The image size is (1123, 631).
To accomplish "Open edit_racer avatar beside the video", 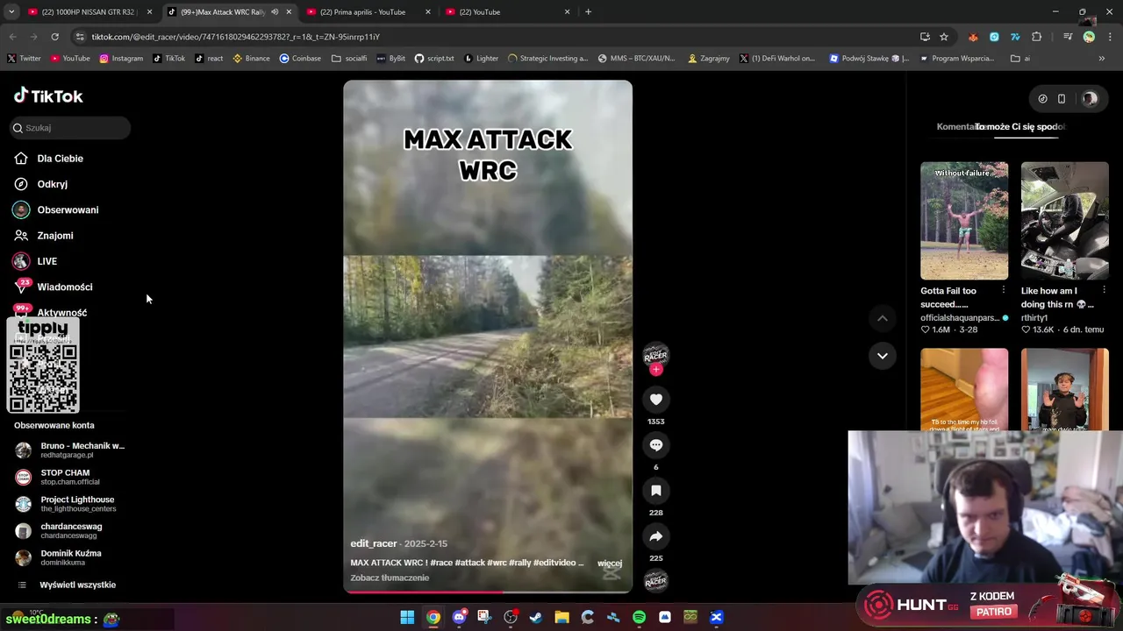I will (655, 354).
